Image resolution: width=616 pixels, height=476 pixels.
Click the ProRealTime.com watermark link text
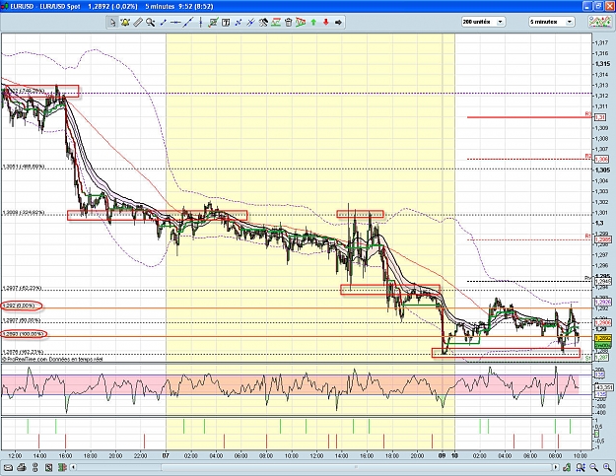click(26, 359)
